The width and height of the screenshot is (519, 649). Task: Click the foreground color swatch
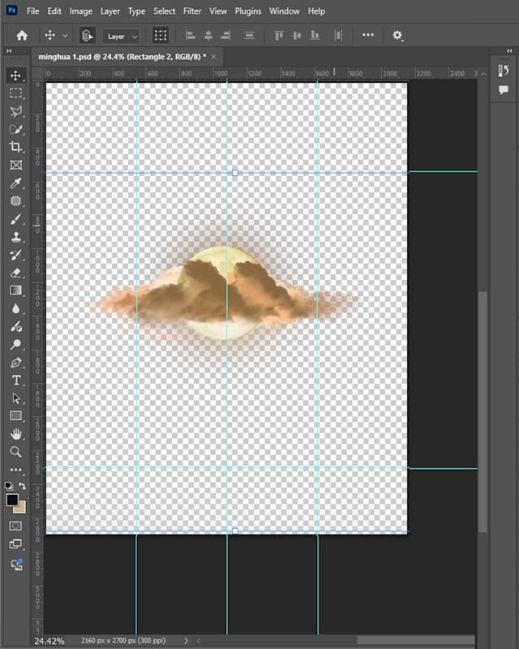click(11, 500)
